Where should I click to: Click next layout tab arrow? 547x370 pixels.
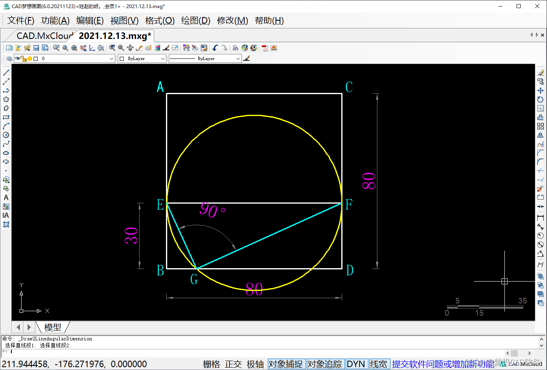29,327
